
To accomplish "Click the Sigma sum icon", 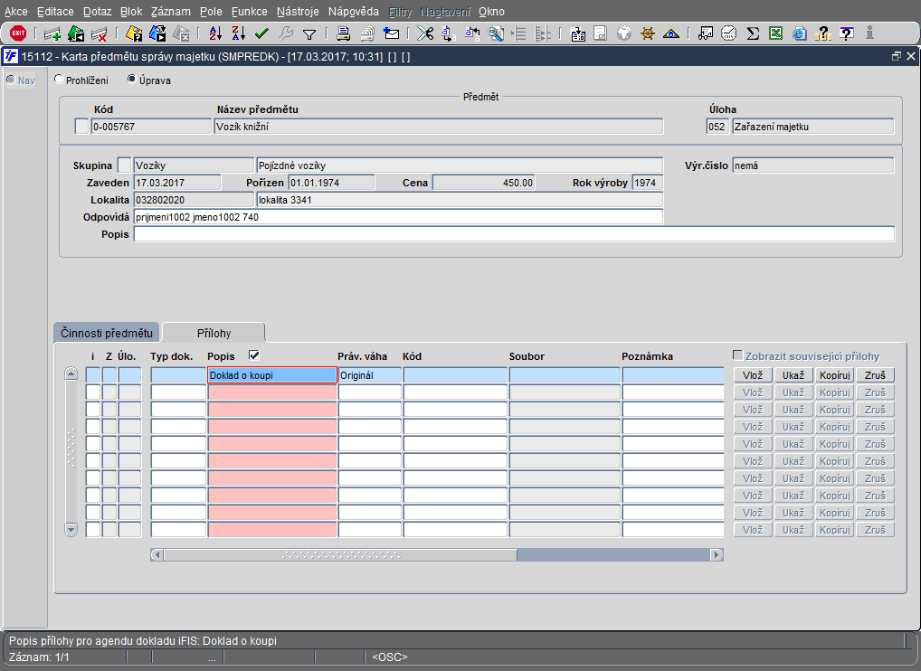I will (x=753, y=33).
